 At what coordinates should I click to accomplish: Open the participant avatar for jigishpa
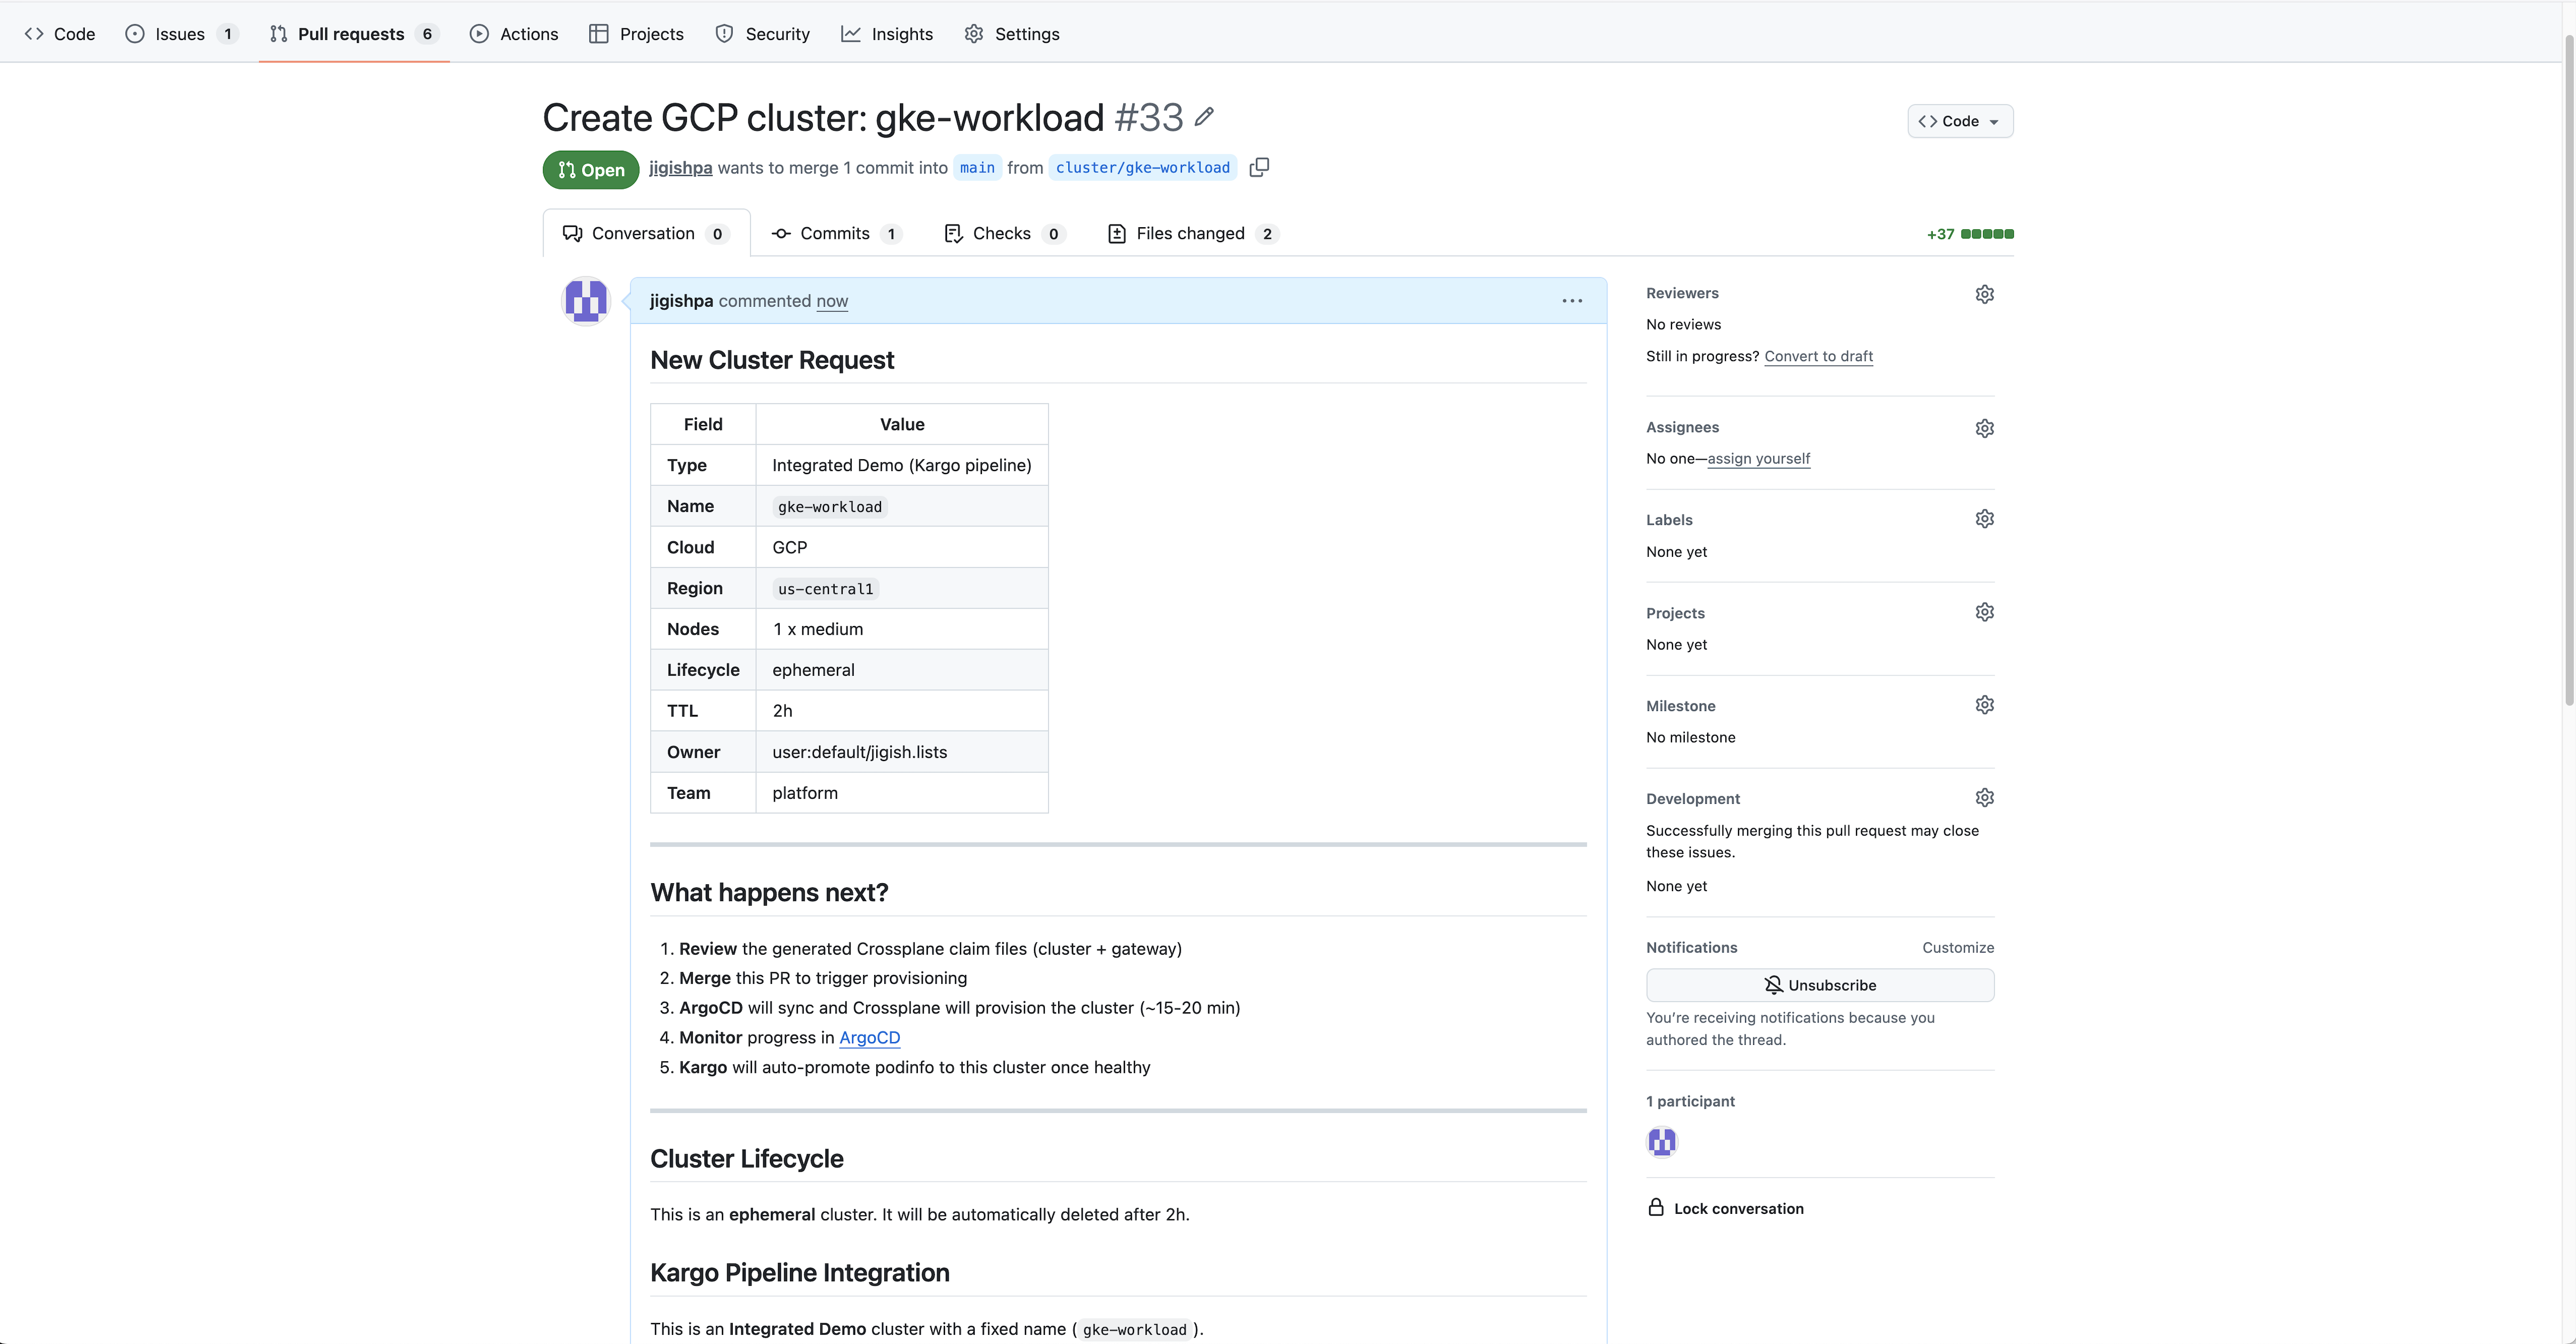click(1662, 1141)
